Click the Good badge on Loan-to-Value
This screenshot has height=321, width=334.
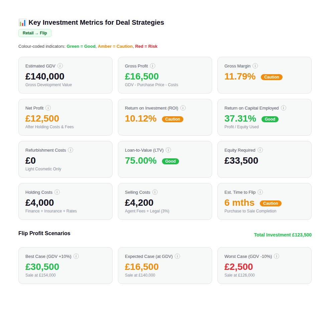pos(170,161)
